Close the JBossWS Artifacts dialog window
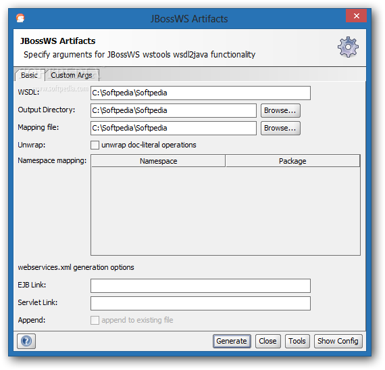 (x=356, y=16)
